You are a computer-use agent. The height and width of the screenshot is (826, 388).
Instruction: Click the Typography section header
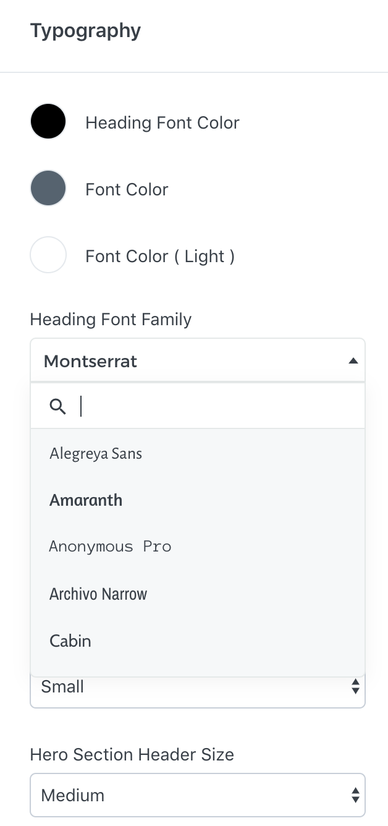click(85, 31)
